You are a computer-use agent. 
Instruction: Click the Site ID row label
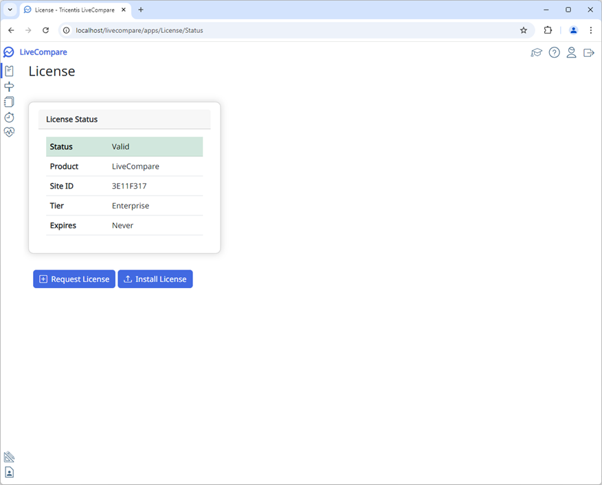(x=61, y=186)
